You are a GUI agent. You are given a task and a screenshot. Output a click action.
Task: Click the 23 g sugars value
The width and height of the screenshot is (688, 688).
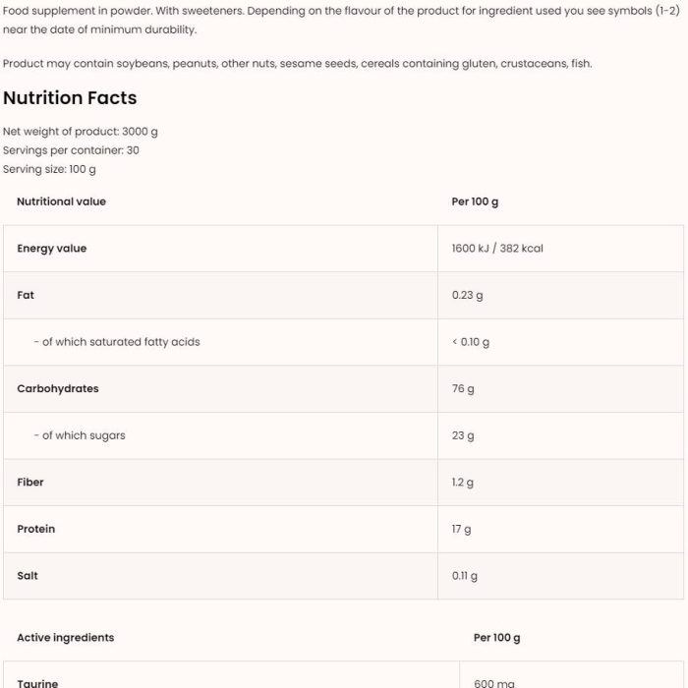click(463, 435)
